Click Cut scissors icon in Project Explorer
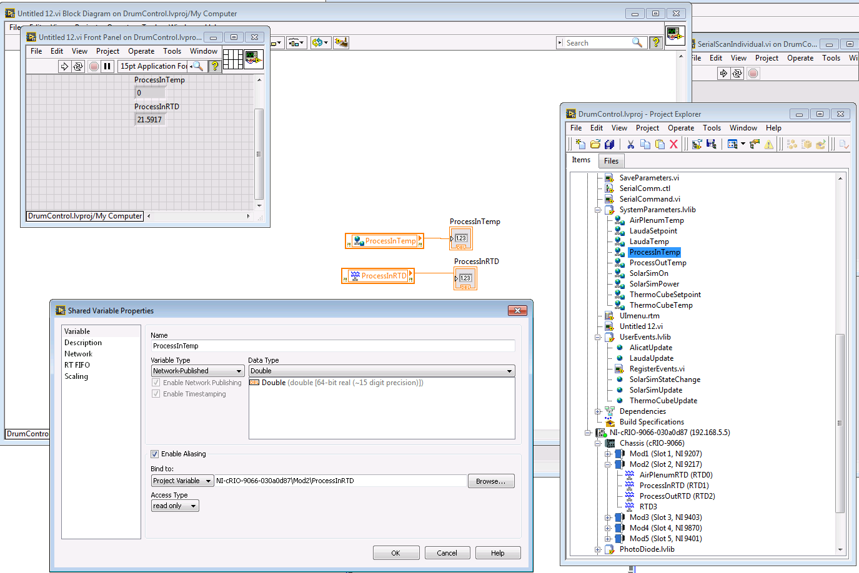This screenshot has height=573, width=859. (x=630, y=144)
